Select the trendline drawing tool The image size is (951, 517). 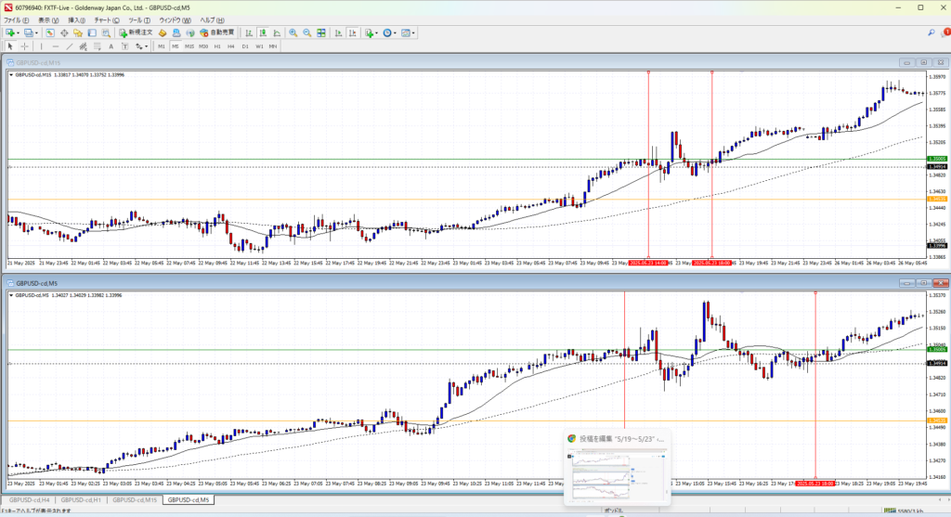pos(72,45)
